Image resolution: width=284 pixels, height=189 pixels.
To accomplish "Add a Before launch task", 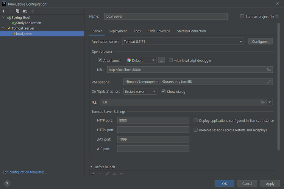I will (x=93, y=174).
